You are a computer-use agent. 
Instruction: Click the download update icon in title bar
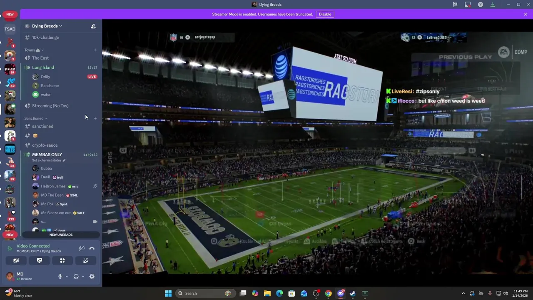pos(493,5)
